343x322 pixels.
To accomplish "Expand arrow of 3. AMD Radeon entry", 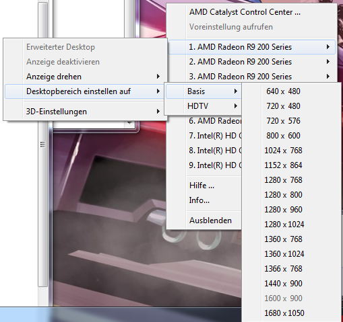I will point(328,77).
